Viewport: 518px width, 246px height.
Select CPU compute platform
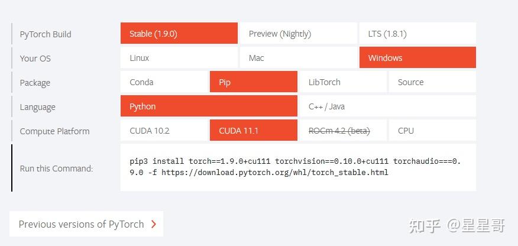(432, 131)
